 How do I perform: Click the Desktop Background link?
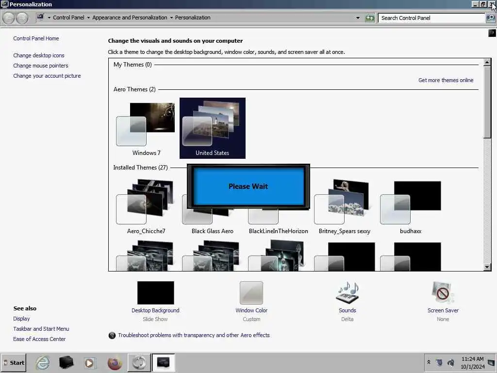coord(155,310)
